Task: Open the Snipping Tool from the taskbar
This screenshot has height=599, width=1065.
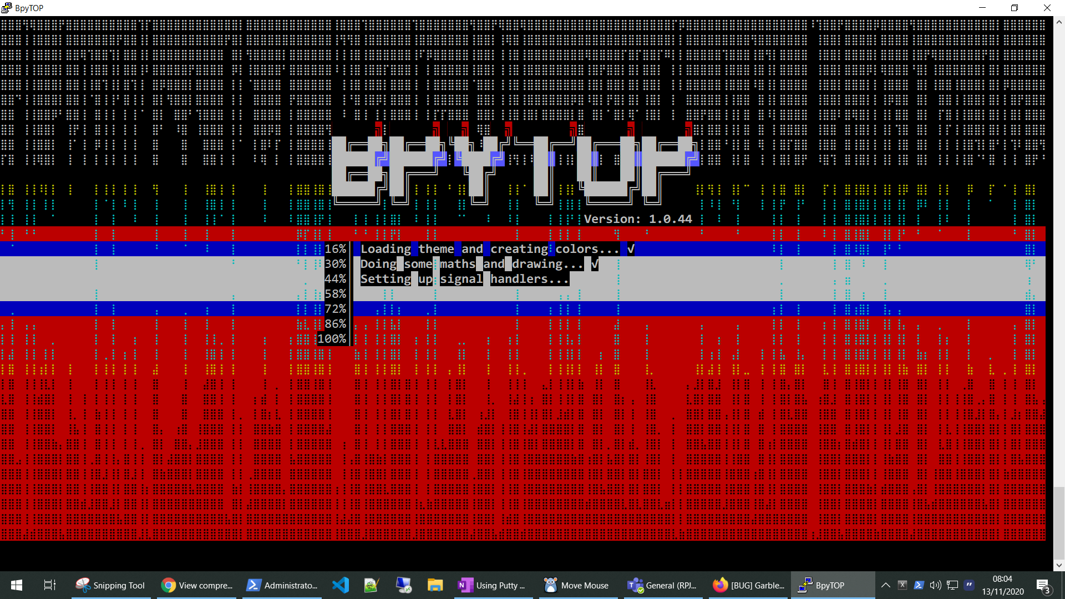Action: [110, 585]
